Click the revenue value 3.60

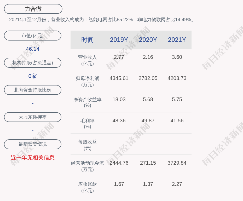[177, 57]
